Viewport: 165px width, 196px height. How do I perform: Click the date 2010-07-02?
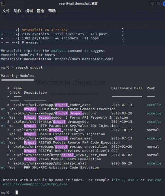coord(122,155)
